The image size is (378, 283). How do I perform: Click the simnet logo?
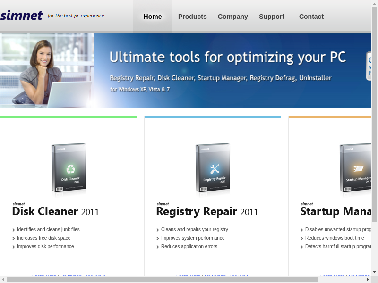pyautogui.click(x=22, y=16)
